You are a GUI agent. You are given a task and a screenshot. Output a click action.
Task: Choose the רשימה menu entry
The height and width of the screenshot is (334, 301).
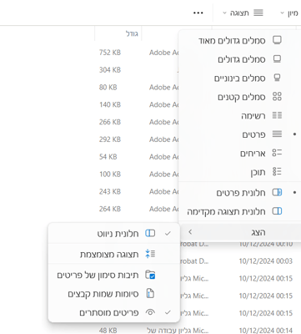coord(253,115)
